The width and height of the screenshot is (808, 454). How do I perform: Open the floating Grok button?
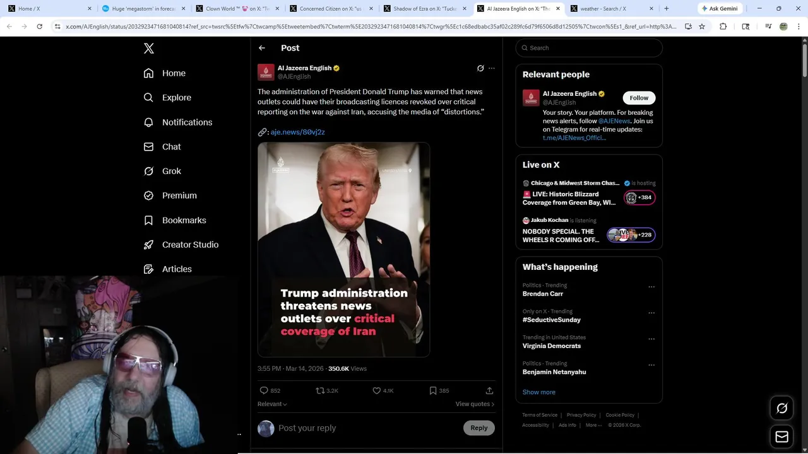pos(782,409)
